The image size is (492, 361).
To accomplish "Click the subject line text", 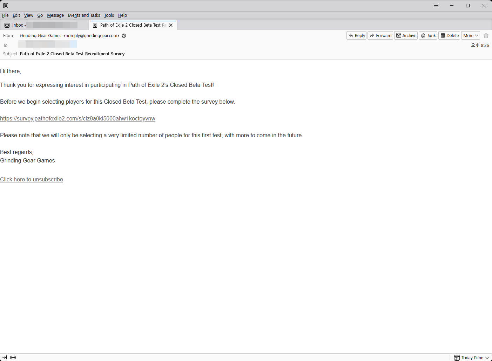I will pyautogui.click(x=72, y=54).
